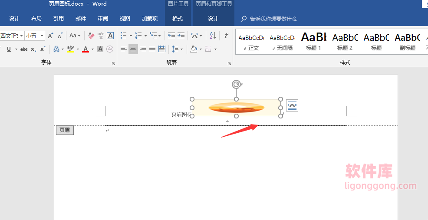
Task: Clear all formatting with the eraser icon
Action: point(92,36)
